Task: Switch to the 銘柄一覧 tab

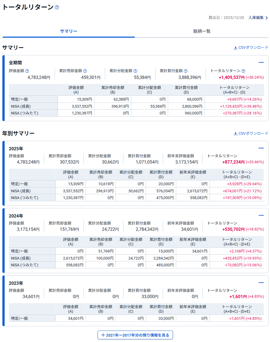Action: [x=202, y=31]
